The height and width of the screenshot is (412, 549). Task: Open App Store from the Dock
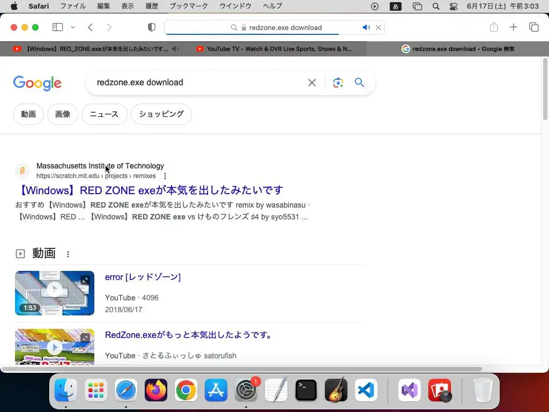point(216,390)
